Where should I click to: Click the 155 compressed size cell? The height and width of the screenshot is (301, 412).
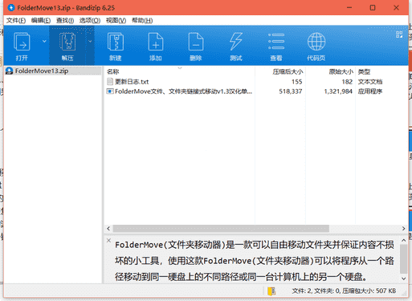297,82
